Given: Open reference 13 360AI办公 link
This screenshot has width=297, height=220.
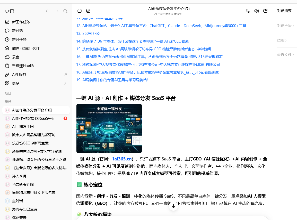Looking at the screenshot, I should click(88, 34).
